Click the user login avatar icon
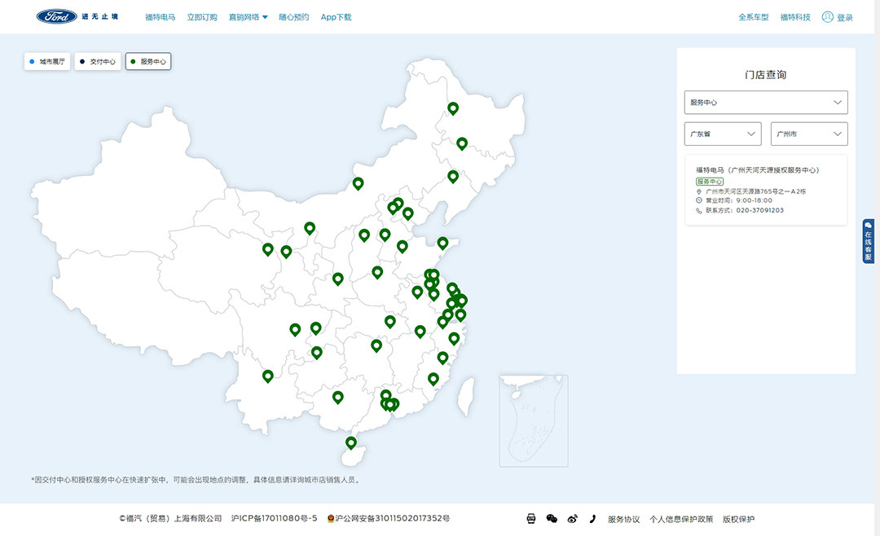Image resolution: width=880 pixels, height=536 pixels. (x=828, y=16)
